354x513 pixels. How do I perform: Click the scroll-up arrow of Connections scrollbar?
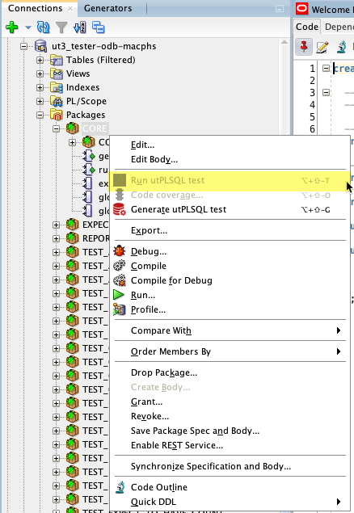coord(284,42)
